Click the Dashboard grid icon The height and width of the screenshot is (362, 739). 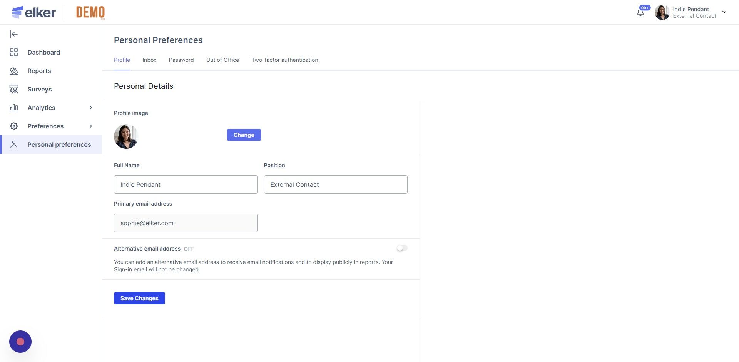tap(14, 53)
